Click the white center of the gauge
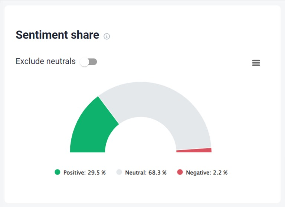 tap(141, 138)
